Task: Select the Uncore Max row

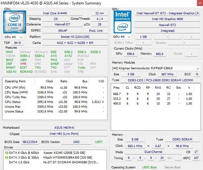Action: tap(55, 107)
